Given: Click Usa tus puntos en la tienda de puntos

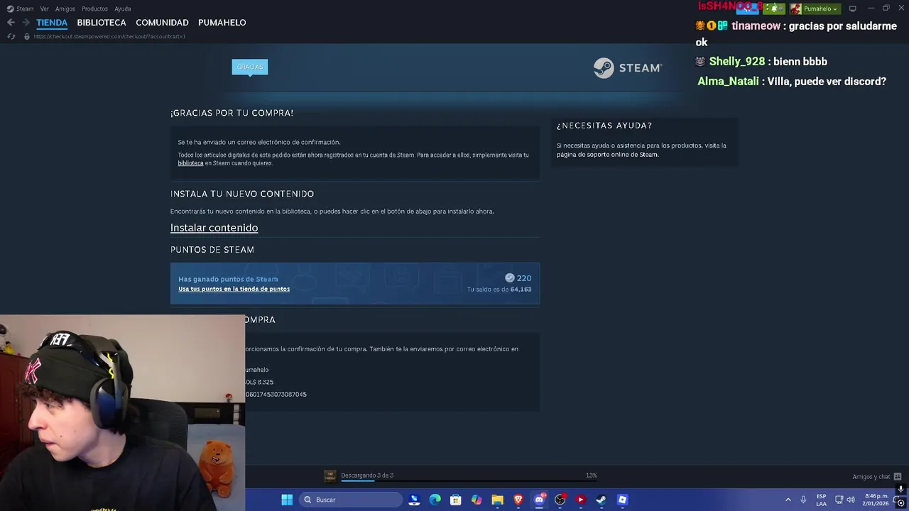Looking at the screenshot, I should (x=234, y=289).
